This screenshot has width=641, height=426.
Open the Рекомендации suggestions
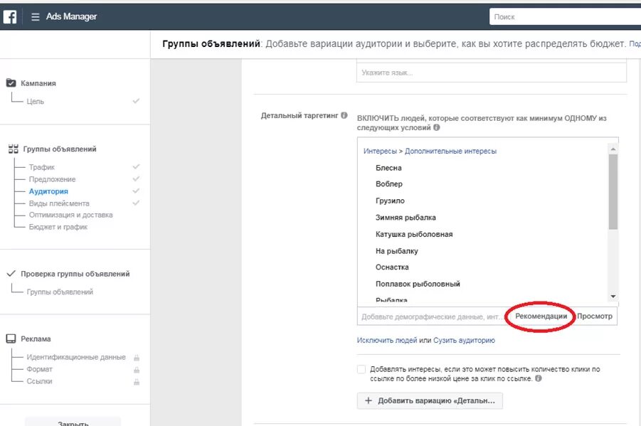(x=541, y=316)
